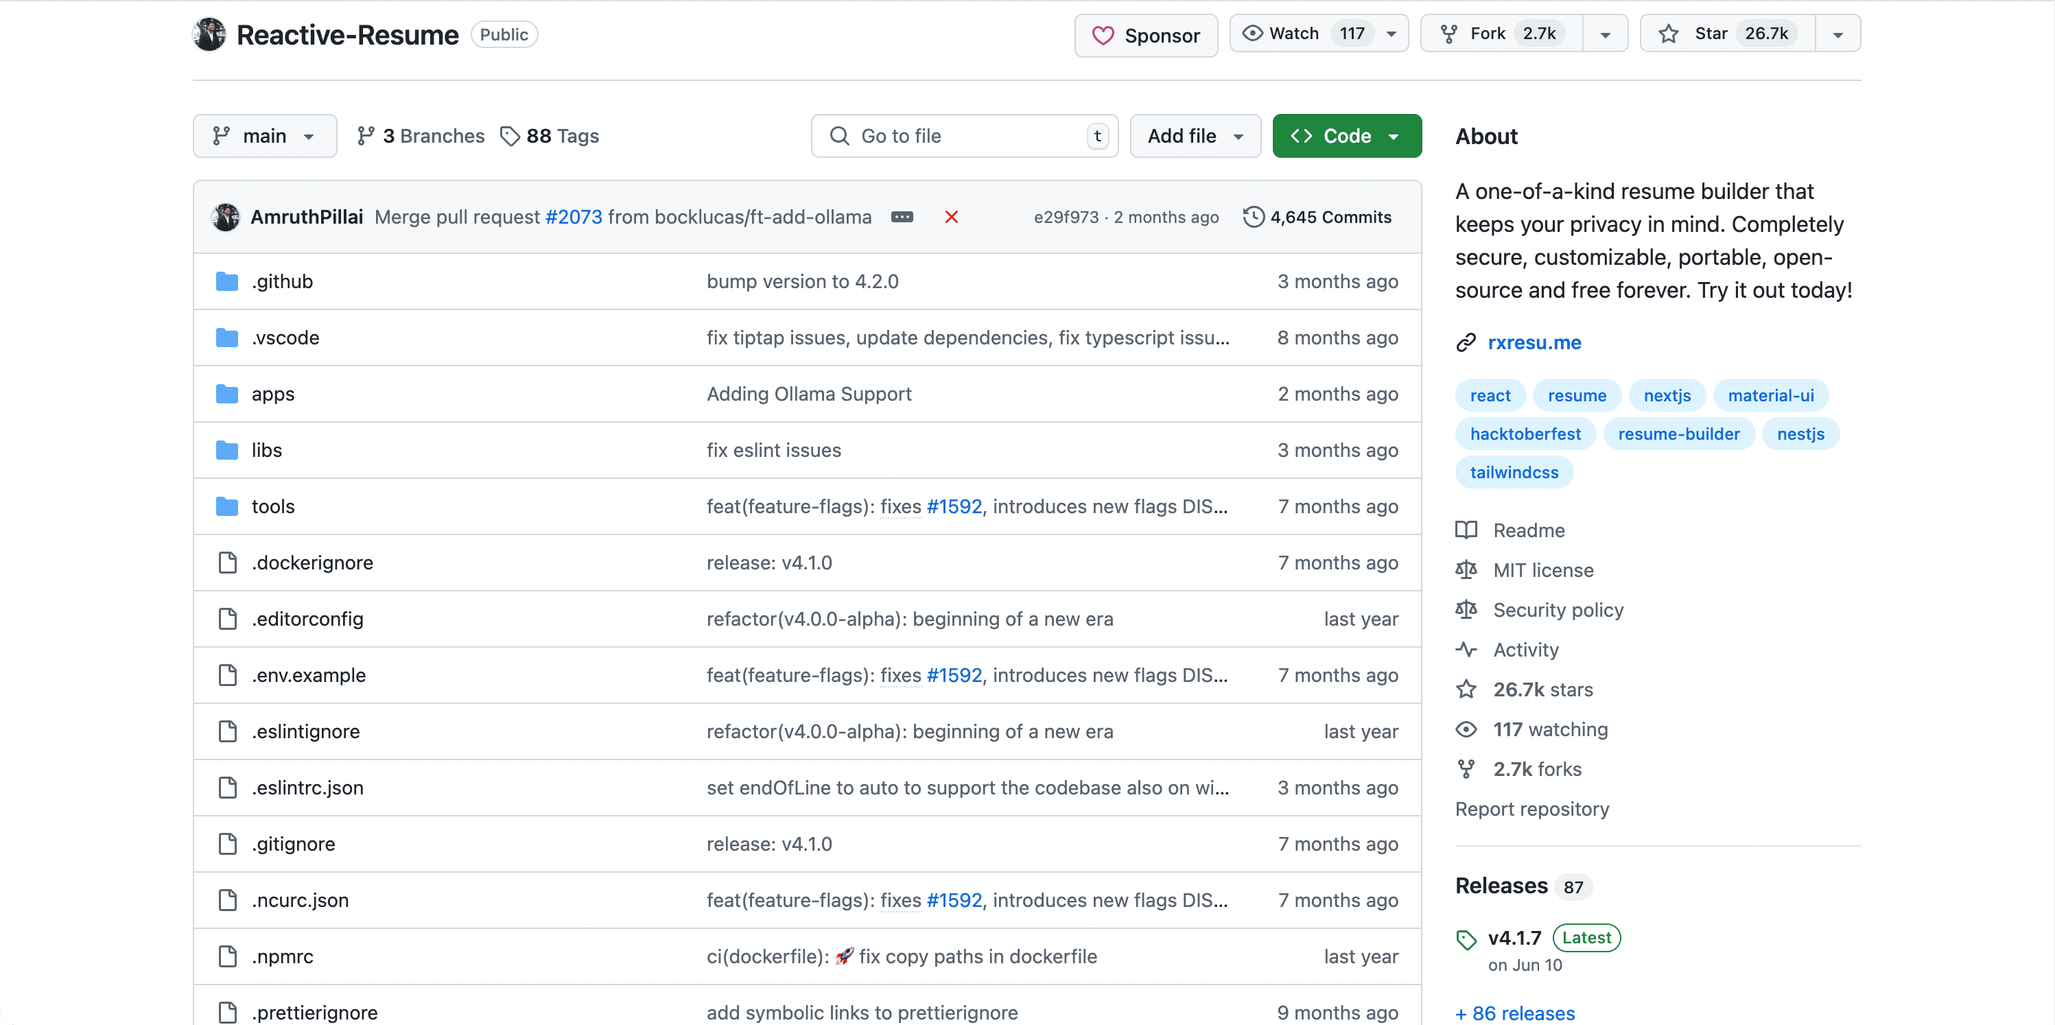
Task: View the 3 Branches page
Action: coord(421,136)
